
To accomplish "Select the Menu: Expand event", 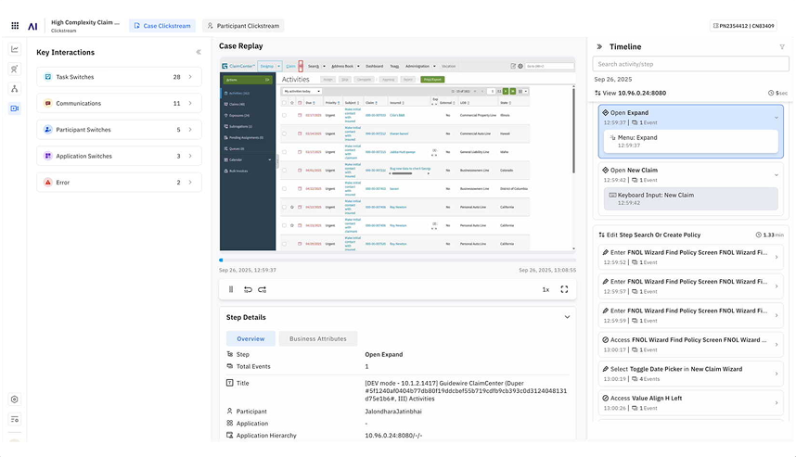I will pyautogui.click(x=690, y=141).
